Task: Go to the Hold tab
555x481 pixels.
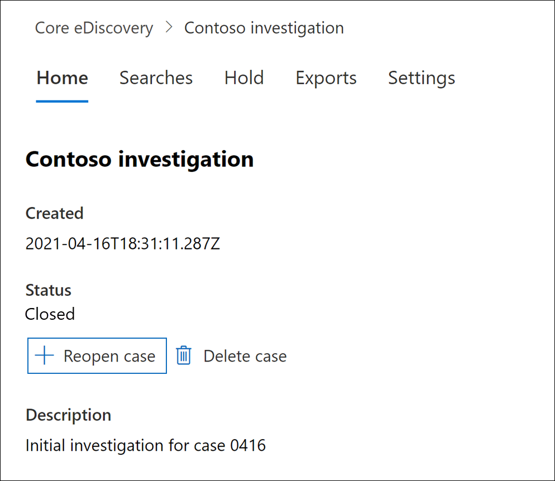Action: 244,78
